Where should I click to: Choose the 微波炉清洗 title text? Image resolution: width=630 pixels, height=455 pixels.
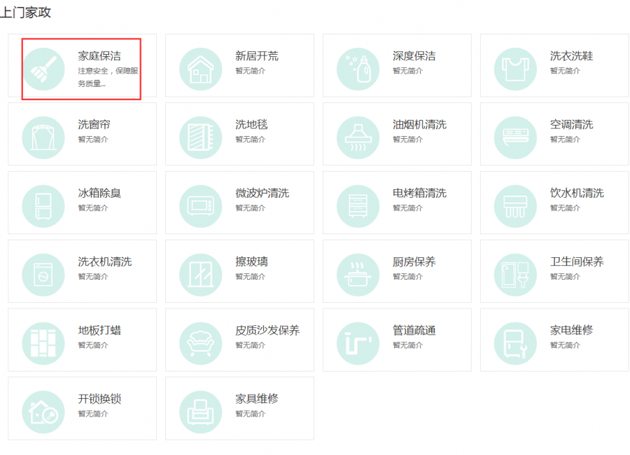tap(262, 193)
